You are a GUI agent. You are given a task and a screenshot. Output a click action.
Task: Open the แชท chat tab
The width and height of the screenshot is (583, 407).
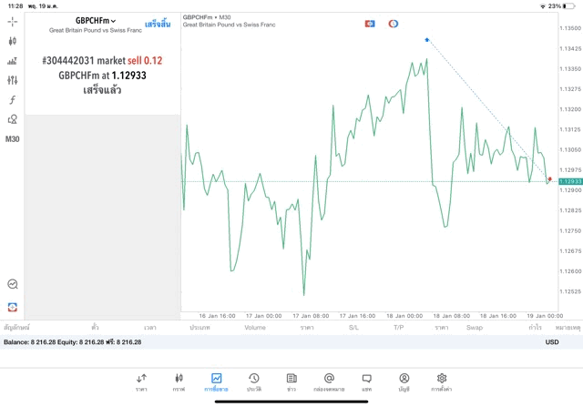pos(366,382)
